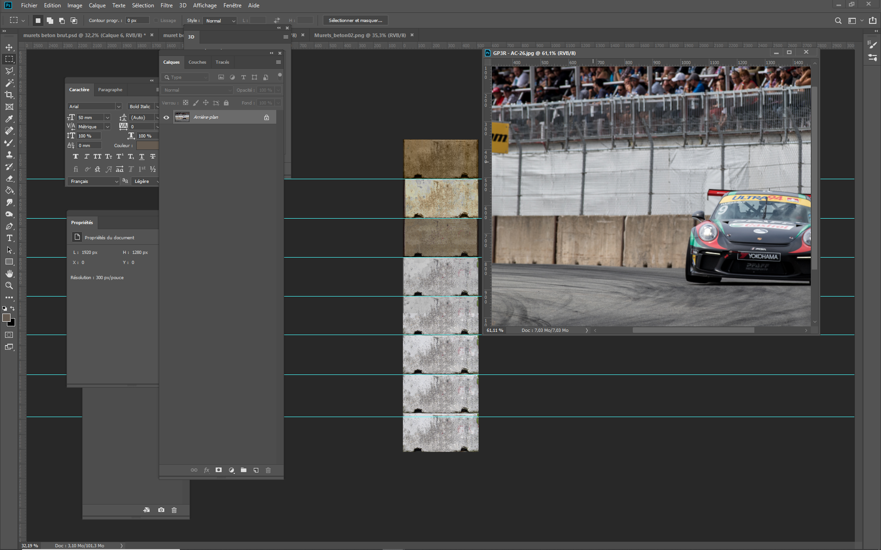Select the Crop tool
The width and height of the screenshot is (881, 550).
tap(9, 95)
